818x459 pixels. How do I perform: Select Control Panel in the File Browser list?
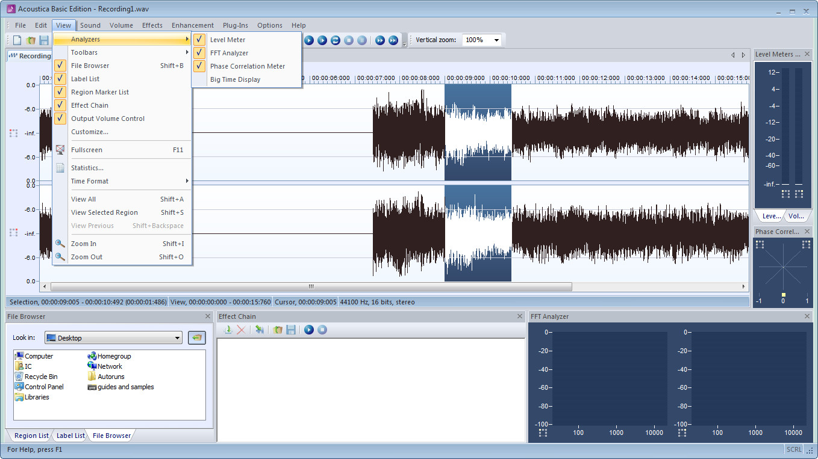(x=39, y=387)
